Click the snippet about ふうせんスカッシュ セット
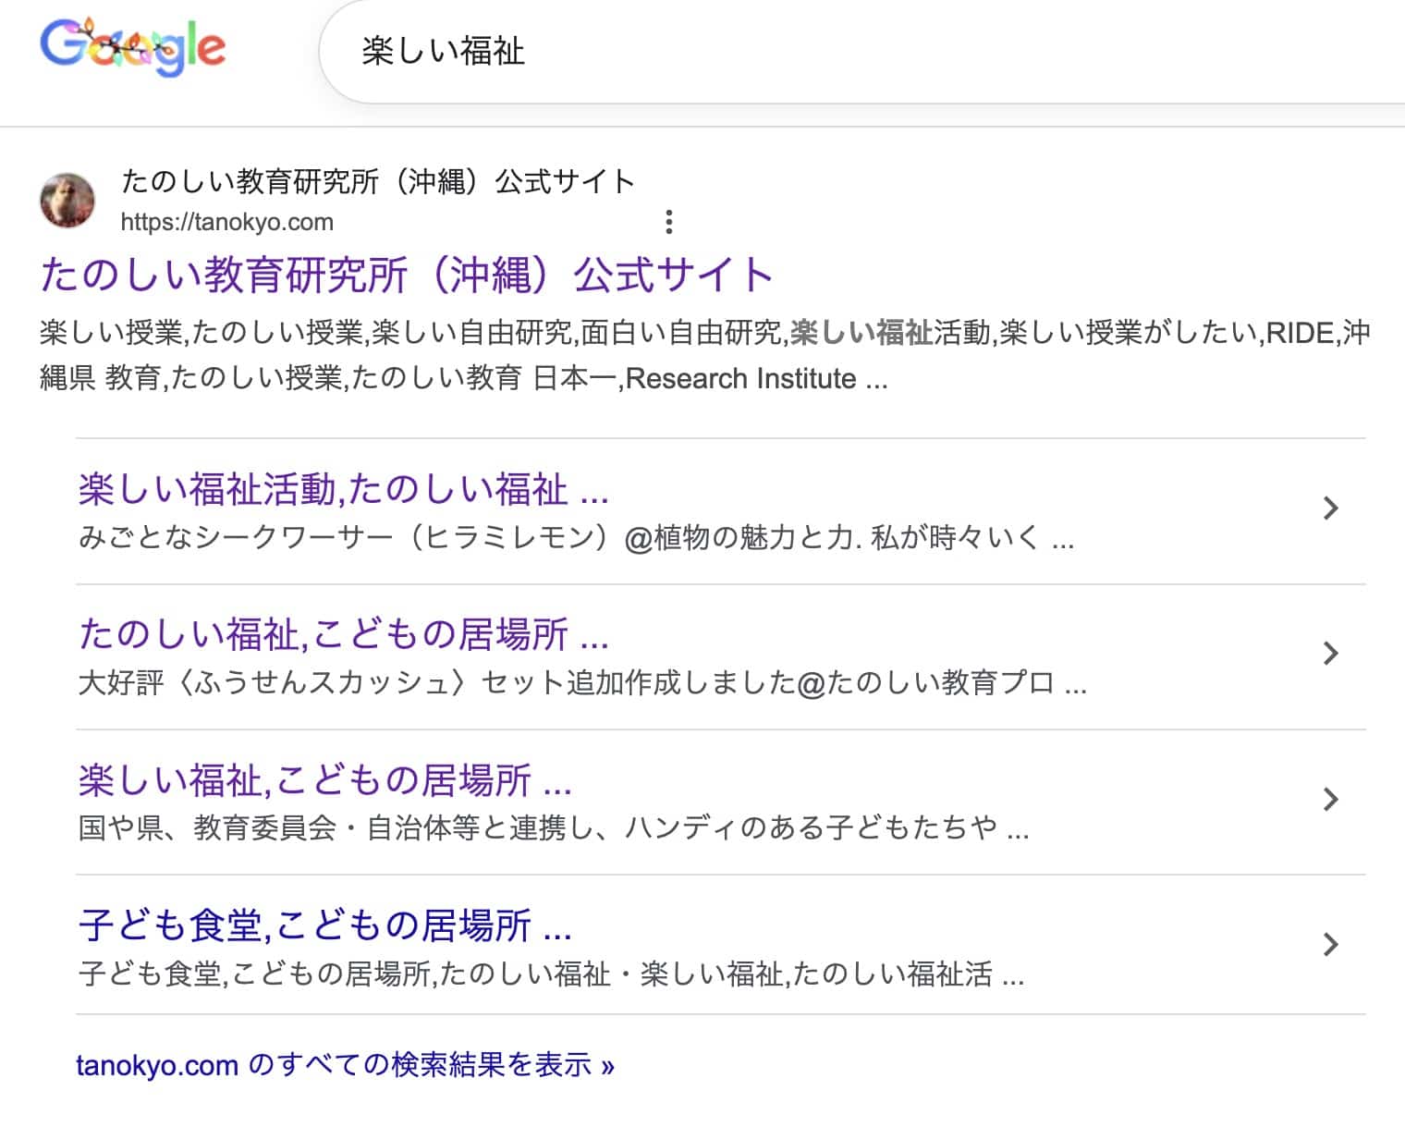1405x1139 pixels. (x=582, y=683)
